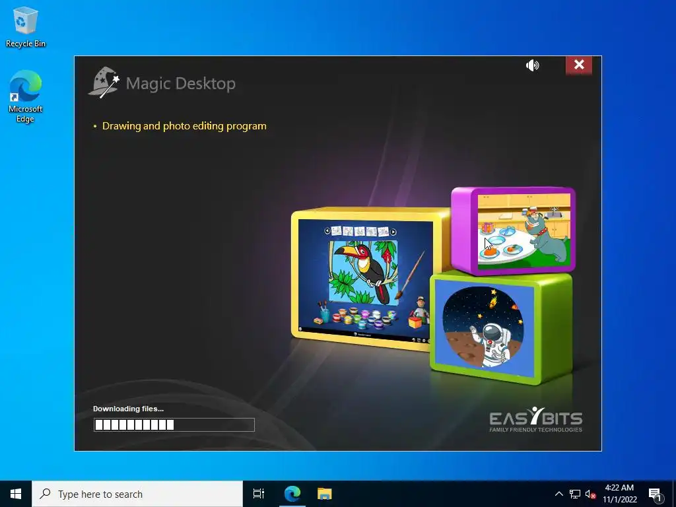The image size is (676, 507).
Task: Click the astronaut space game preview
Action: click(484, 327)
